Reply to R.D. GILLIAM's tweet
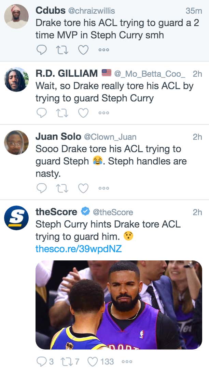The width and height of the screenshot is (209, 368). pyautogui.click(x=42, y=113)
